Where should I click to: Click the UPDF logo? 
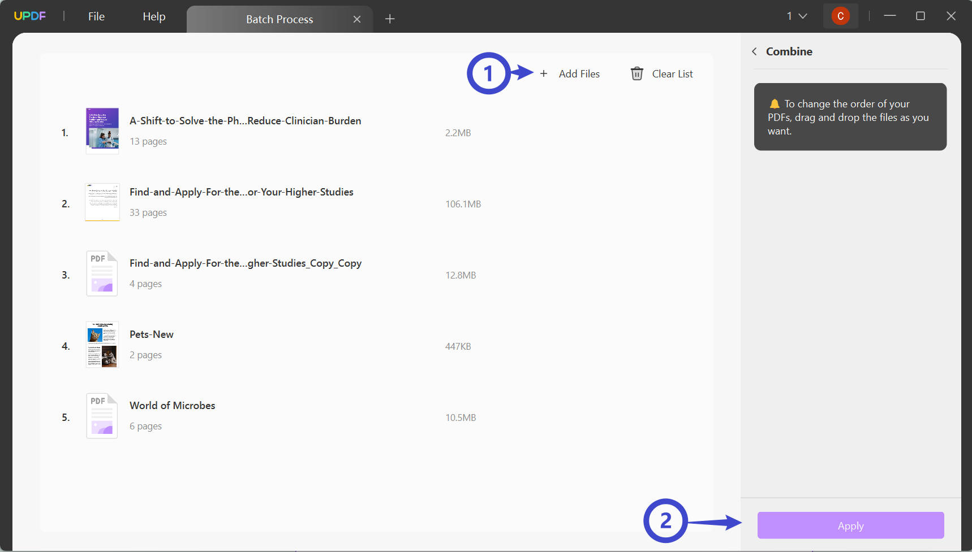coord(29,15)
